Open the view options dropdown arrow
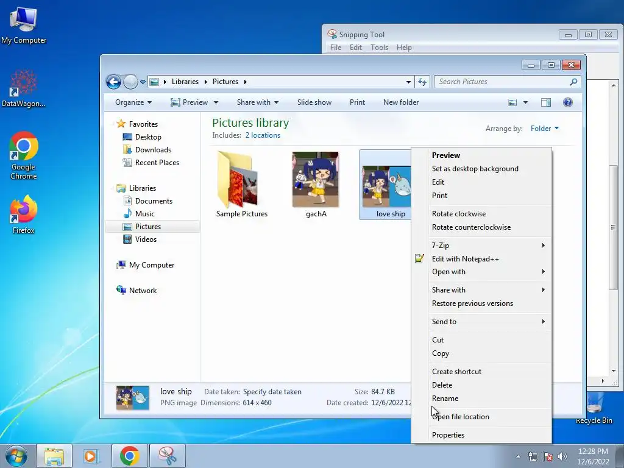The image size is (624, 468). pos(525,102)
